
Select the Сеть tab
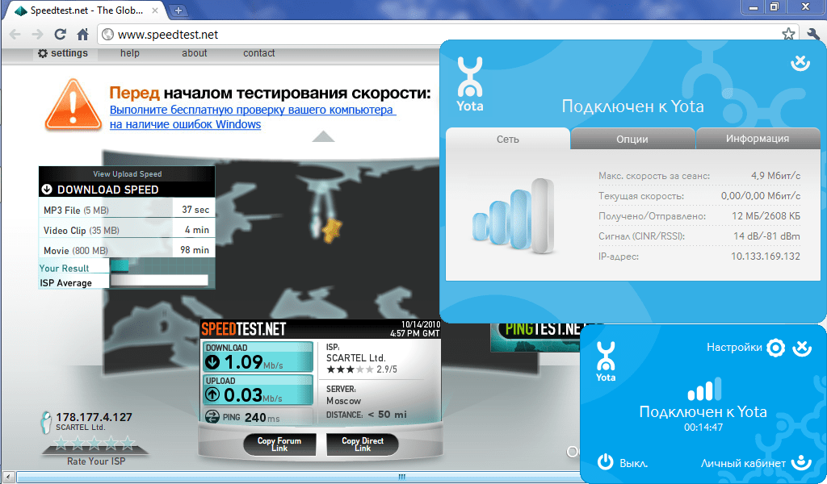507,139
